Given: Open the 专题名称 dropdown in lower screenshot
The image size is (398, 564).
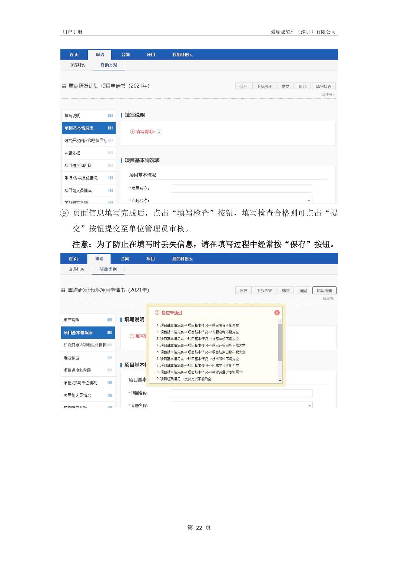Looking at the screenshot, I should click(x=309, y=406).
